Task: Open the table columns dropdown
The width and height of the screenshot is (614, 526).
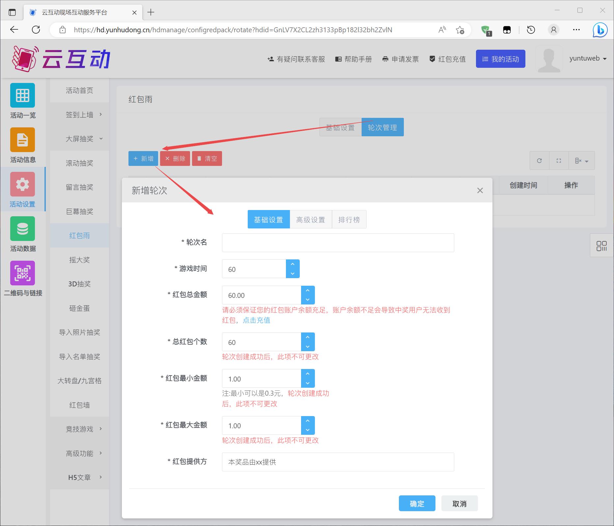Action: coord(582,161)
